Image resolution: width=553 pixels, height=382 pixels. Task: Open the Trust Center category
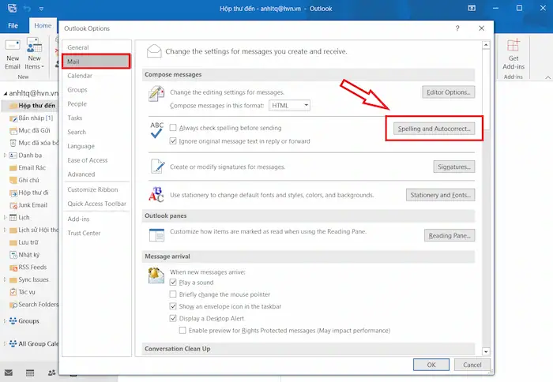[96, 234]
